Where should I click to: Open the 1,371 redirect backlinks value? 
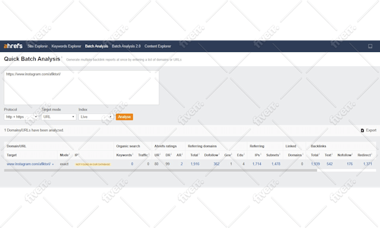point(367,164)
